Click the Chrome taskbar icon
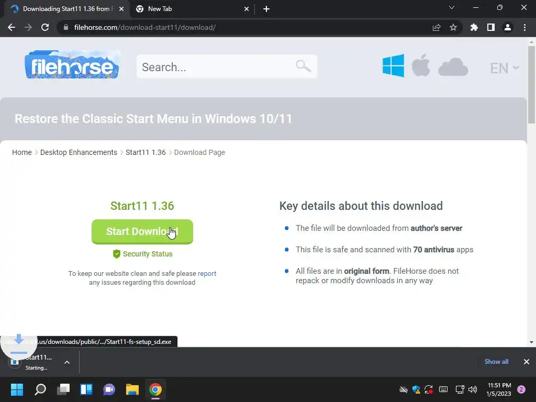This screenshot has height=402, width=536. click(x=155, y=389)
